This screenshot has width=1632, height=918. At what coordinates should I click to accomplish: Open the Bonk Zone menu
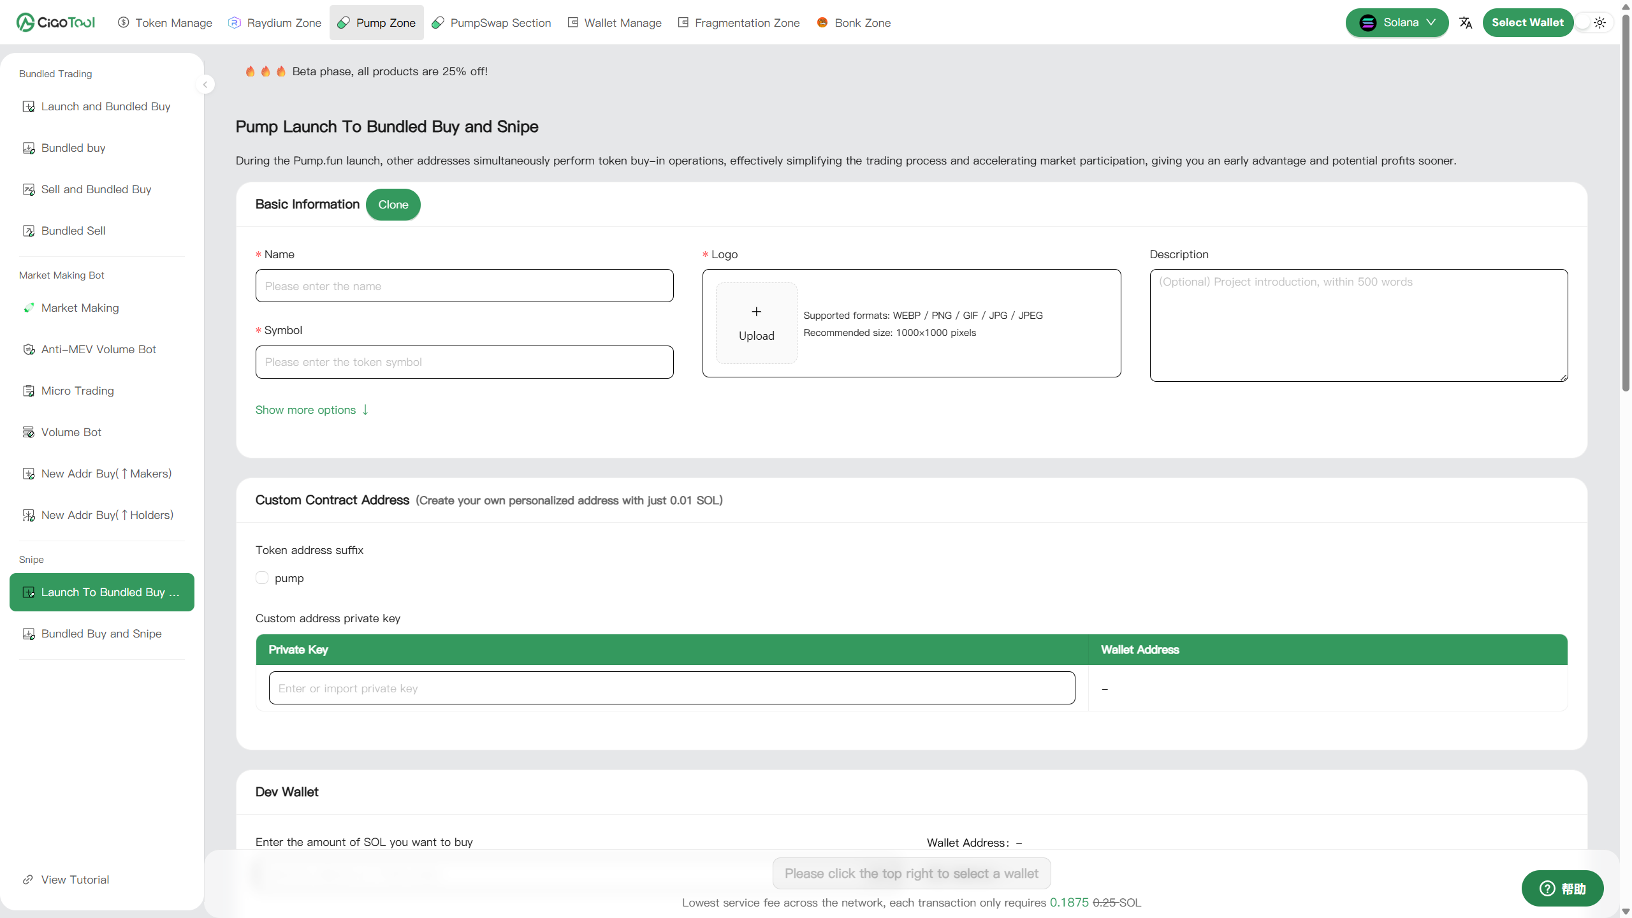[x=854, y=22]
